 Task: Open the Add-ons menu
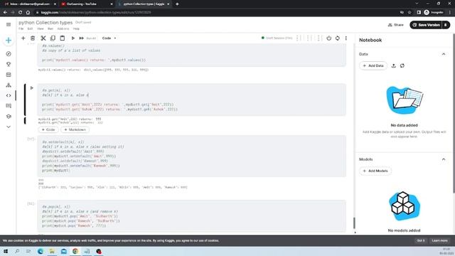point(63,28)
